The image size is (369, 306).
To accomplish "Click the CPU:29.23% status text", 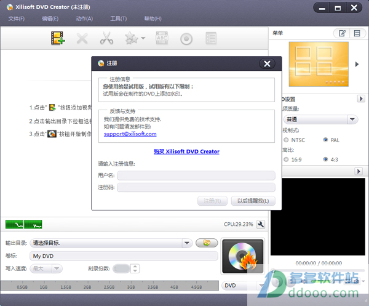I will 239,224.
